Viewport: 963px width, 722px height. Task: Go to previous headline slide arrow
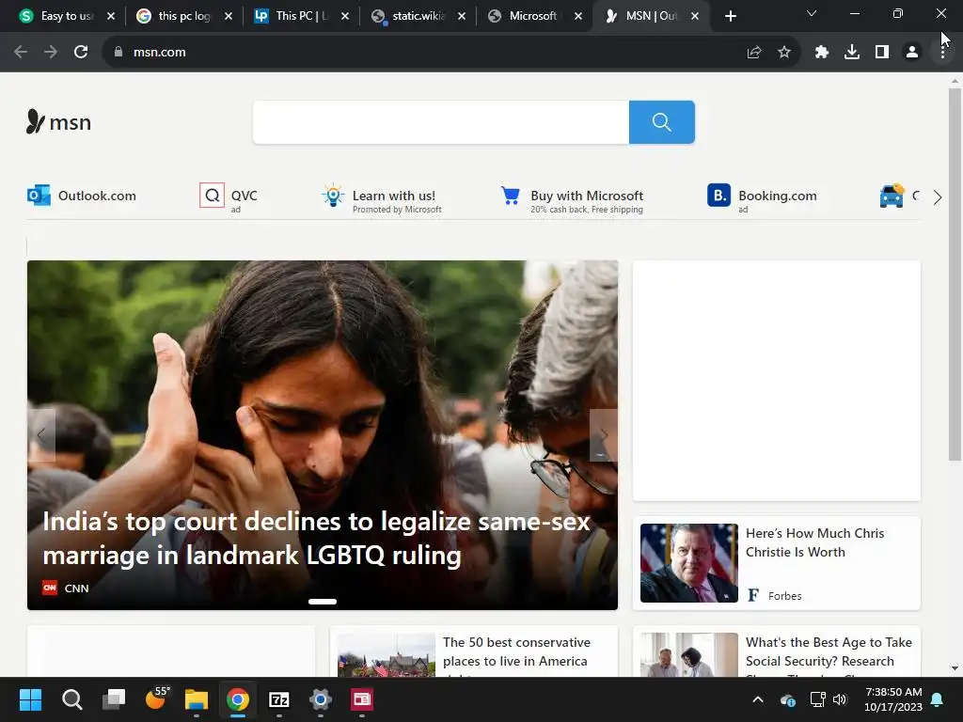tap(41, 434)
